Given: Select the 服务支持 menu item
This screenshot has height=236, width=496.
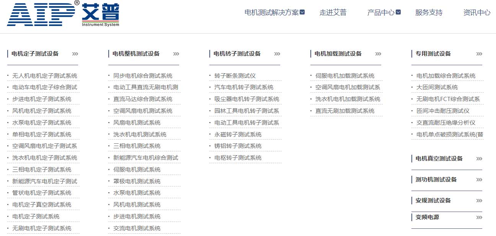Looking at the screenshot, I should point(428,12).
